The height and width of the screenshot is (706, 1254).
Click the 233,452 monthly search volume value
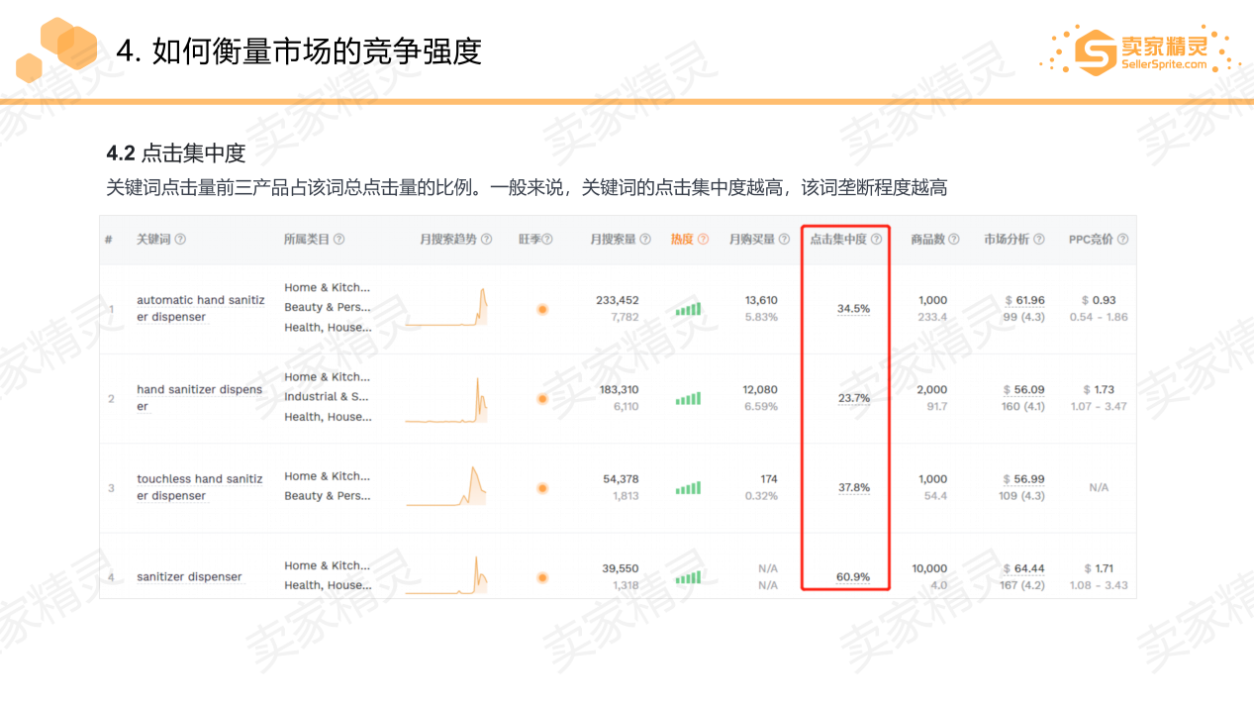click(618, 299)
